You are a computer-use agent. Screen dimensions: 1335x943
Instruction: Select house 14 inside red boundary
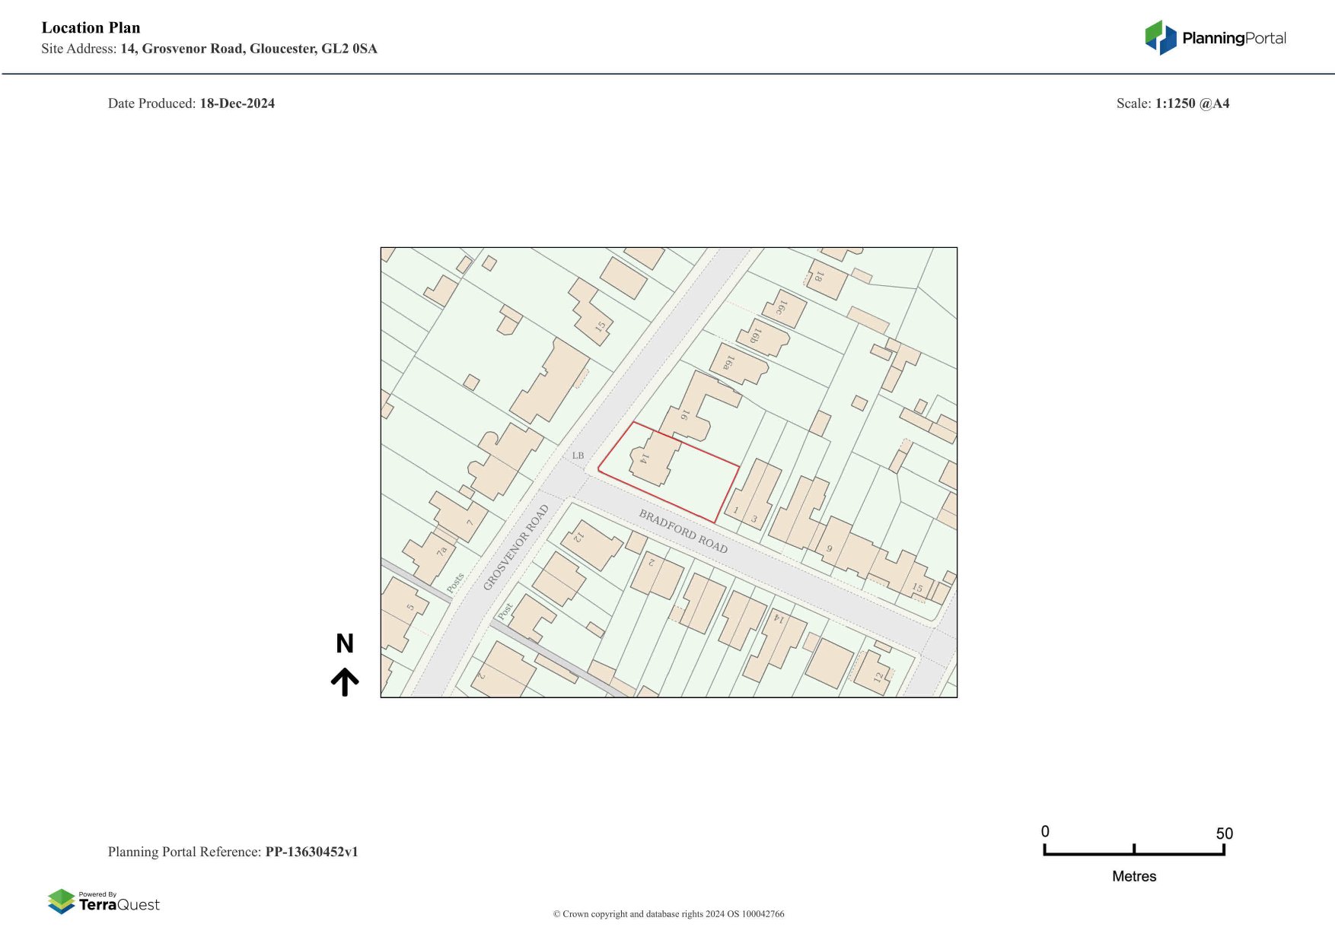[x=652, y=459]
